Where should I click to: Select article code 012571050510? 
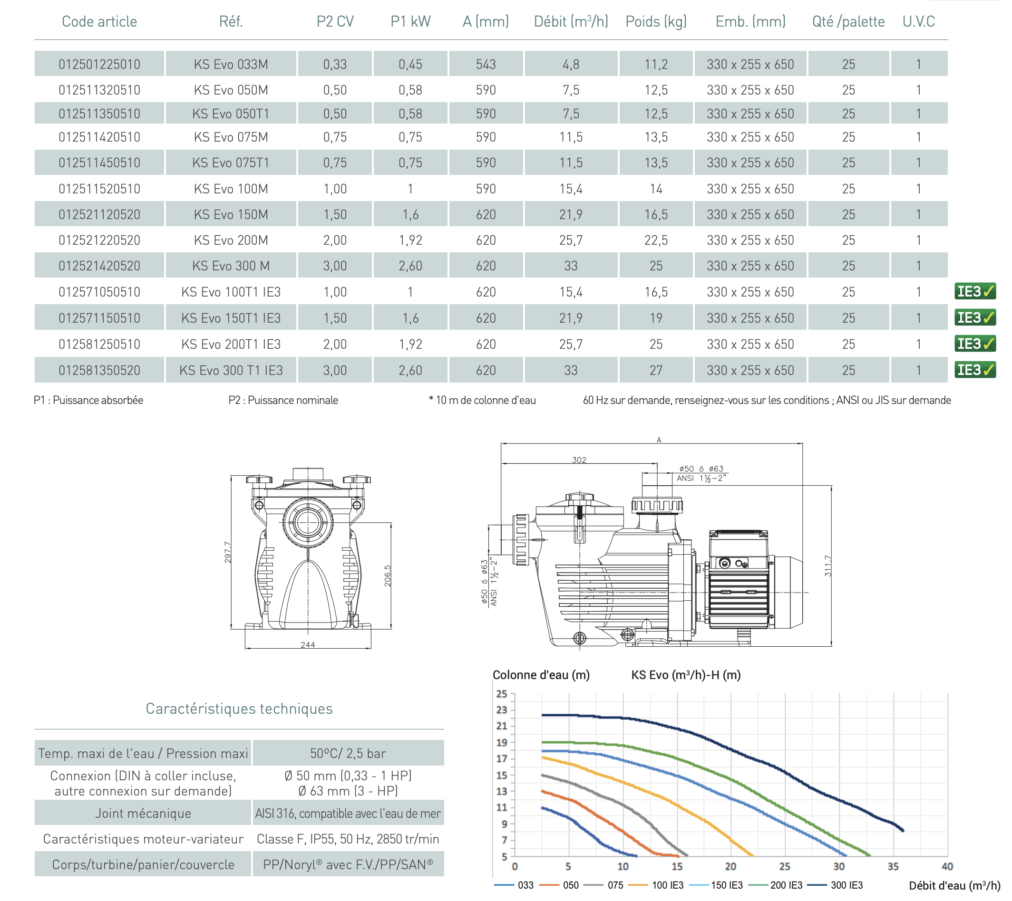pos(99,292)
